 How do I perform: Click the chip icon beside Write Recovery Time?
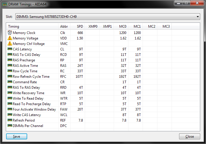coord(10,93)
